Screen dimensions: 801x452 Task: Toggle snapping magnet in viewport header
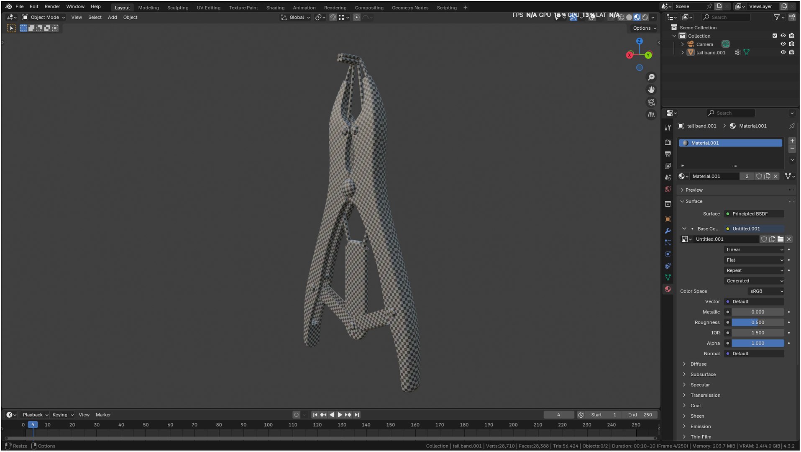(333, 18)
